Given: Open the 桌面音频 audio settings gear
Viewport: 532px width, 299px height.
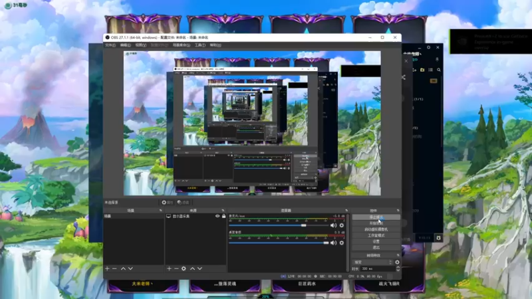Looking at the screenshot, I should (x=342, y=243).
